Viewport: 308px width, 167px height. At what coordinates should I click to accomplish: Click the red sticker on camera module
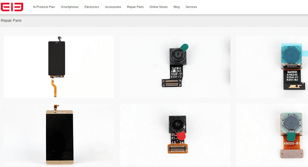(181, 136)
